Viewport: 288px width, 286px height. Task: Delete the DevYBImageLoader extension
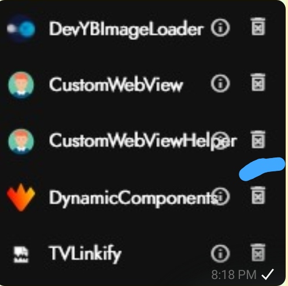[x=258, y=27]
